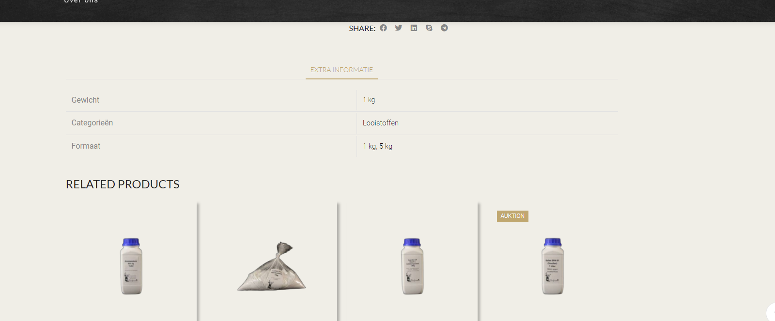
Task: Open the first related product bottle
Action: [x=131, y=266]
